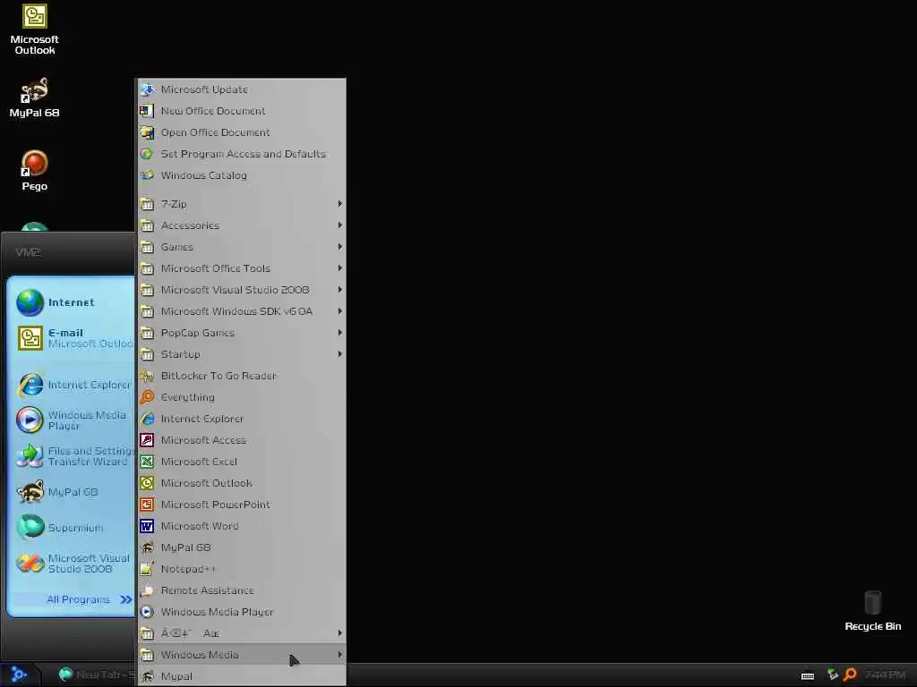The width and height of the screenshot is (917, 687).
Task: Click the keyboard icon in system tray
Action: [x=808, y=676]
